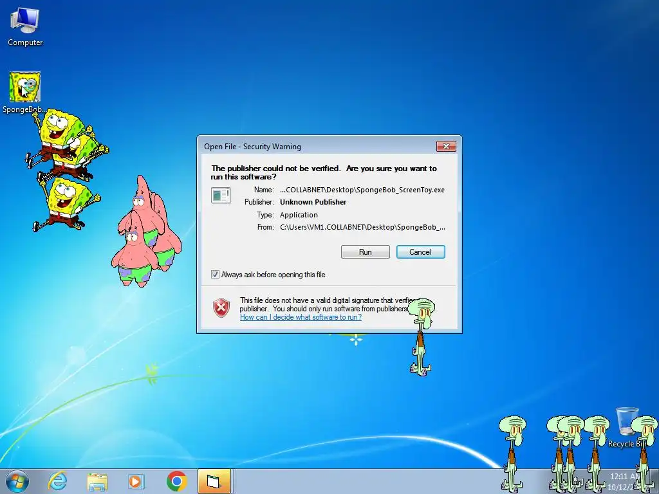Launch Windows Media Player from taskbar

[x=136, y=481]
